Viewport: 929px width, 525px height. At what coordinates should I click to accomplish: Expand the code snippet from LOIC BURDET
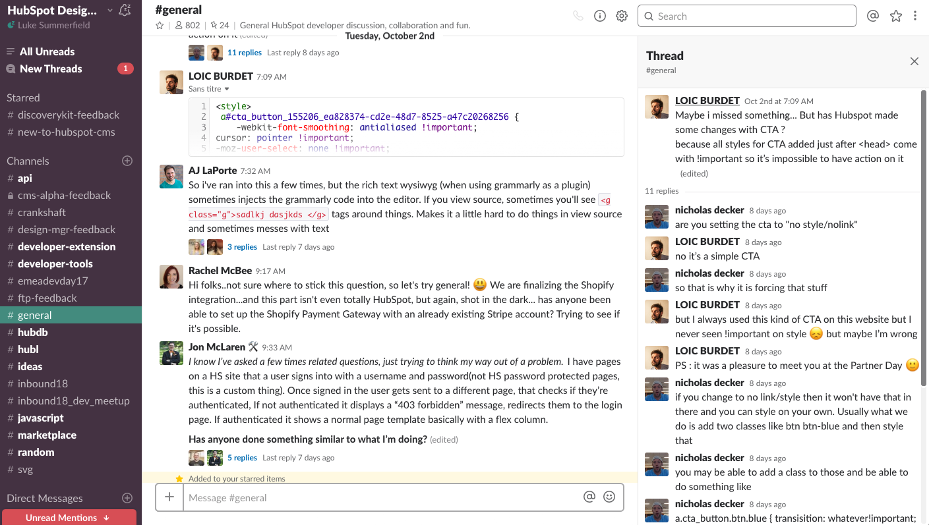click(x=406, y=127)
